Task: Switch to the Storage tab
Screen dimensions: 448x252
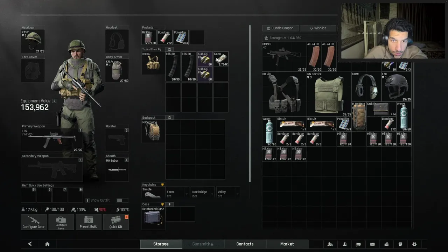Action: click(x=161, y=244)
